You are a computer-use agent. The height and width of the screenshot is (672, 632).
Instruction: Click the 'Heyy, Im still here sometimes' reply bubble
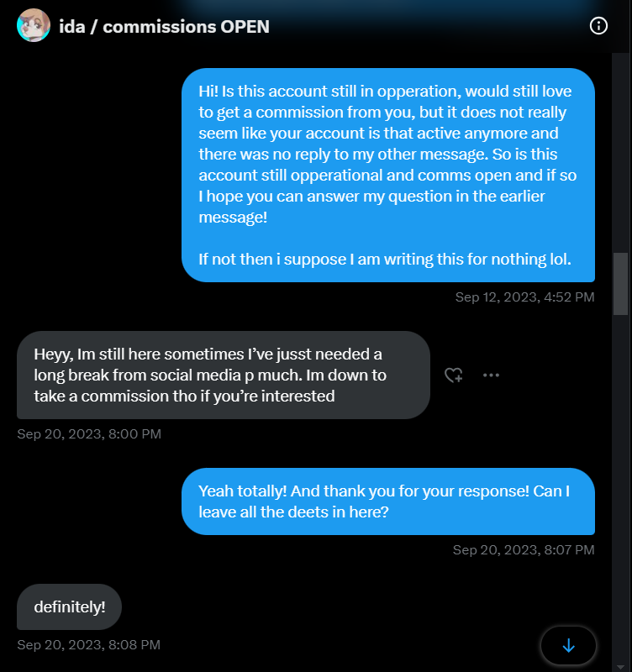coord(223,375)
